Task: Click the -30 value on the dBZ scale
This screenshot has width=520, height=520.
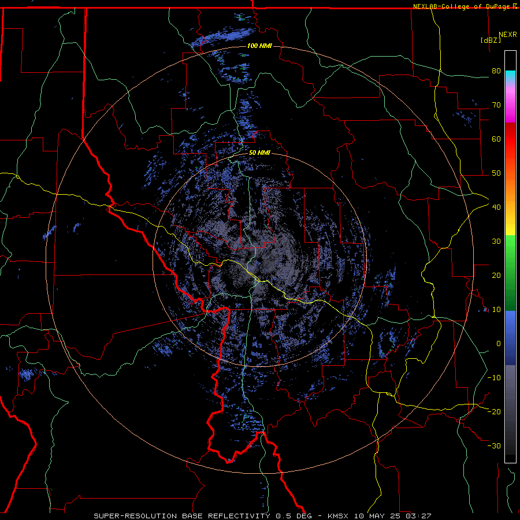Action: (x=494, y=446)
